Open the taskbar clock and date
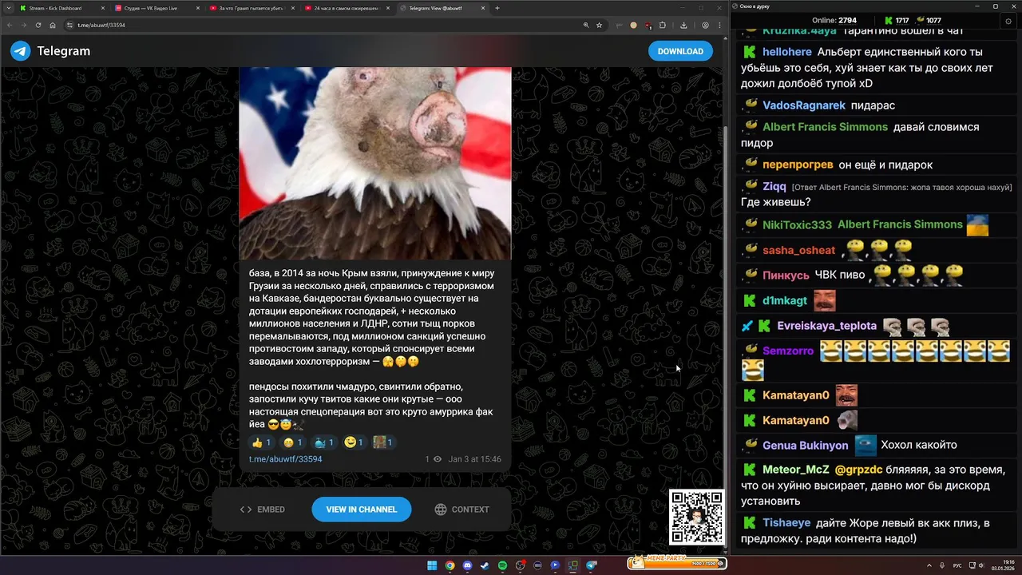This screenshot has height=575, width=1022. pyautogui.click(x=1004, y=565)
